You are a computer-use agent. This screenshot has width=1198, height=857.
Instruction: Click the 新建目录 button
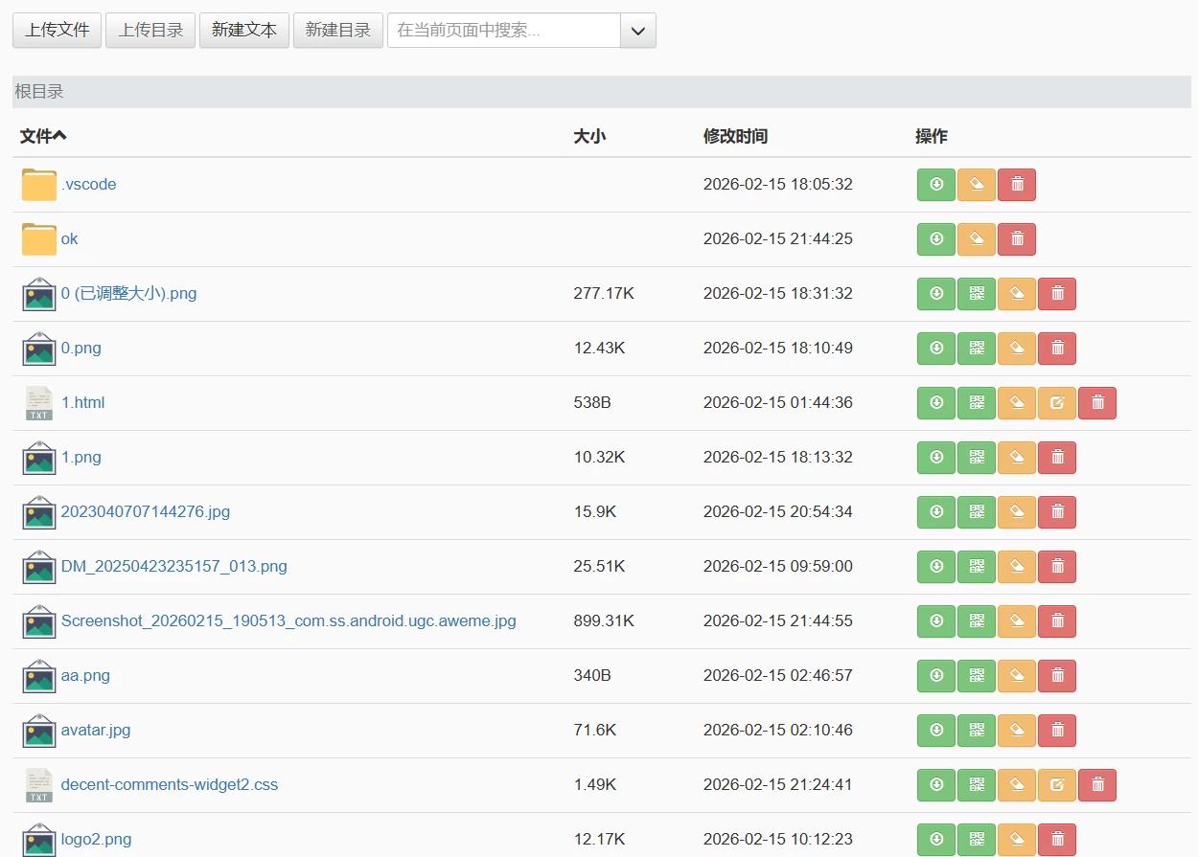(x=337, y=31)
